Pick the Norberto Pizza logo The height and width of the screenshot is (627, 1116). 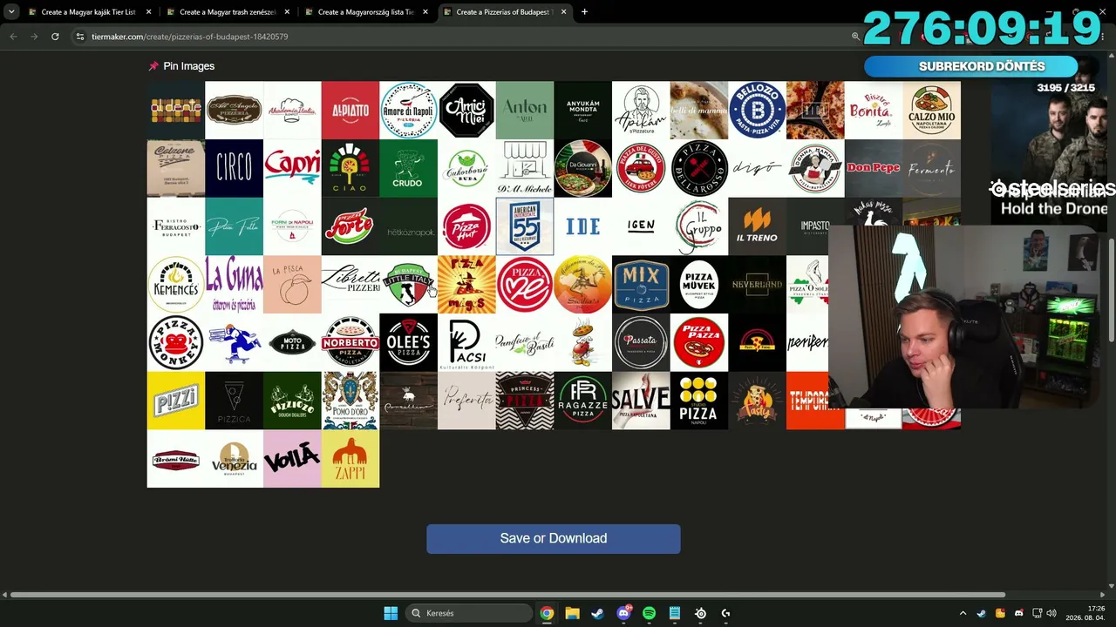[x=350, y=342]
